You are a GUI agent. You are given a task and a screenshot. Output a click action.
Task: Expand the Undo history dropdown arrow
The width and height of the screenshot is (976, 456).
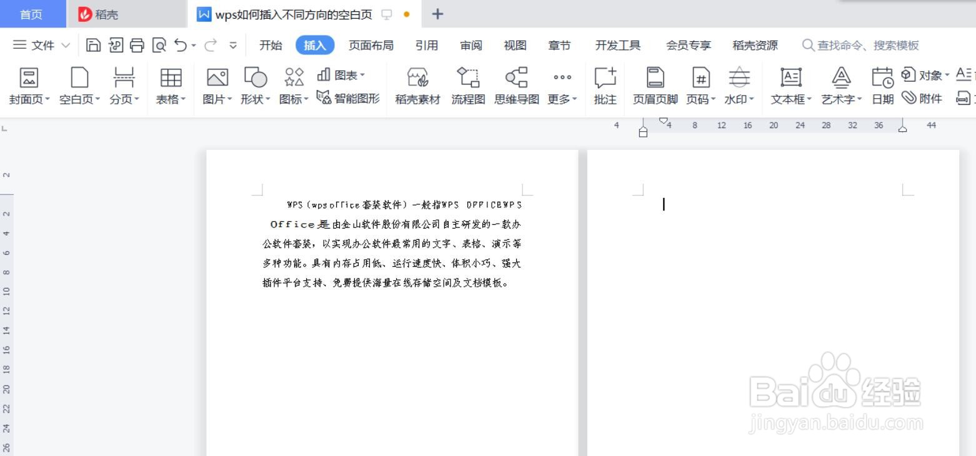point(194,45)
